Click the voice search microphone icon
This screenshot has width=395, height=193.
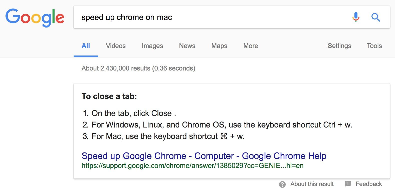356,17
